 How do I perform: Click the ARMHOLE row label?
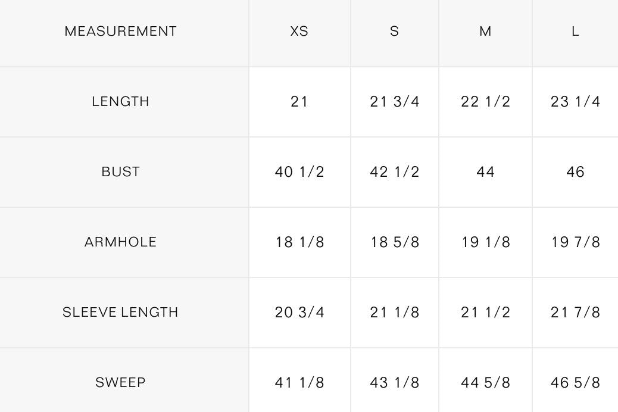pyautogui.click(x=120, y=242)
